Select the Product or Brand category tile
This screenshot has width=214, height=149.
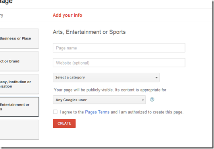click(x=19, y=61)
